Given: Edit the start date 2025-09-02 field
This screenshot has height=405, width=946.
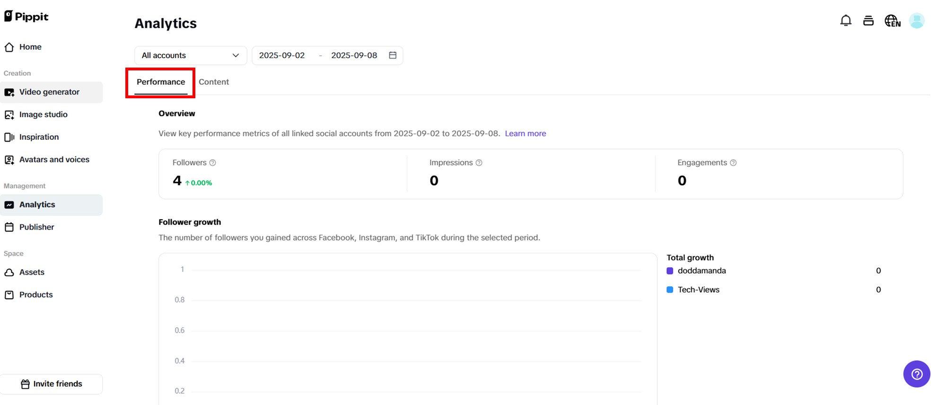Looking at the screenshot, I should coord(282,55).
